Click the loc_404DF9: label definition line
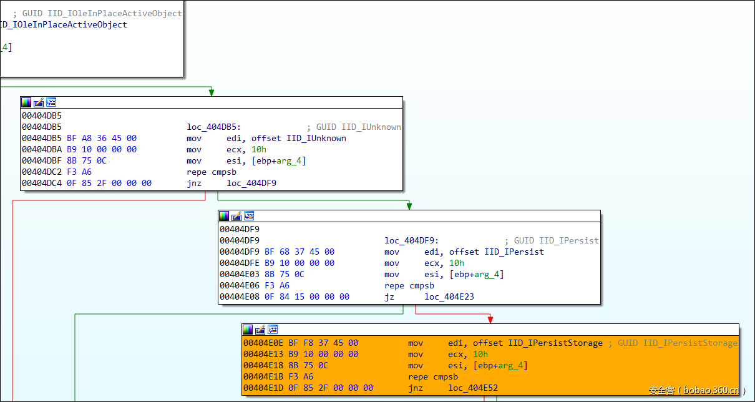Screen dimensions: 755x402 (x=411, y=241)
